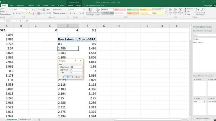Open the General number format dropdown

pos(83,10)
